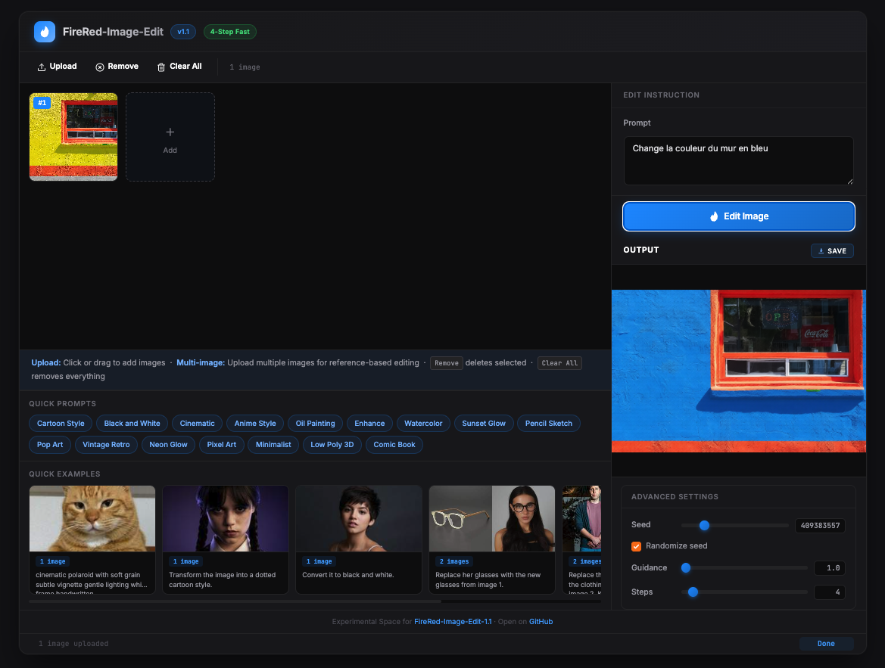Click the horizontal examples scrollbar
The width and height of the screenshot is (885, 668).
(235, 601)
